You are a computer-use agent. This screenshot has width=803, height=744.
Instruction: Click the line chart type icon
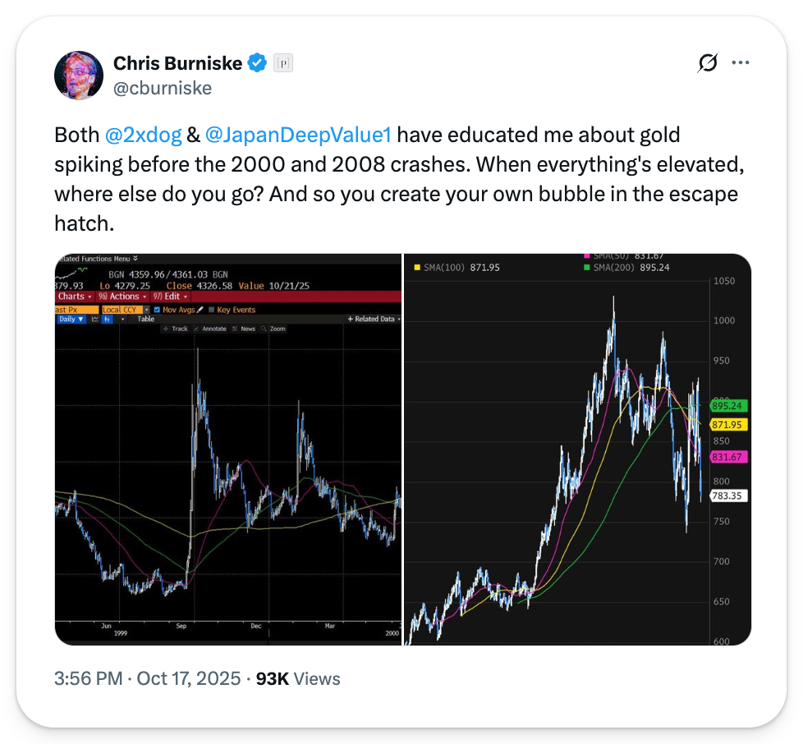(x=94, y=319)
